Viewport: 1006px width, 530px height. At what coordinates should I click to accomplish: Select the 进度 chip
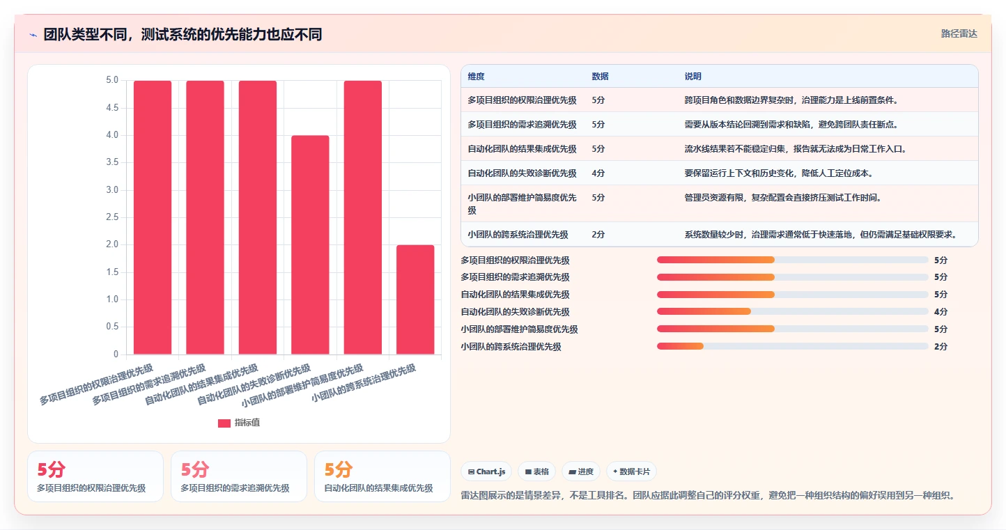(x=581, y=471)
